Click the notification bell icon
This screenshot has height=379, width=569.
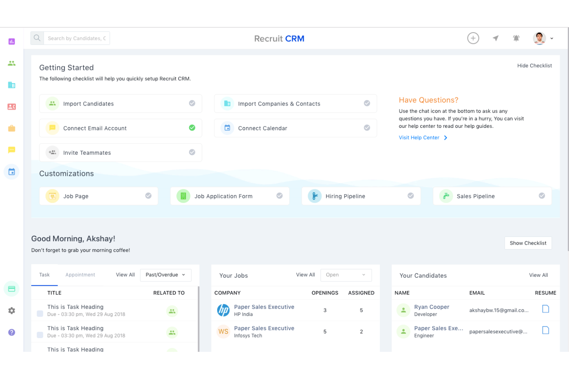tap(516, 38)
